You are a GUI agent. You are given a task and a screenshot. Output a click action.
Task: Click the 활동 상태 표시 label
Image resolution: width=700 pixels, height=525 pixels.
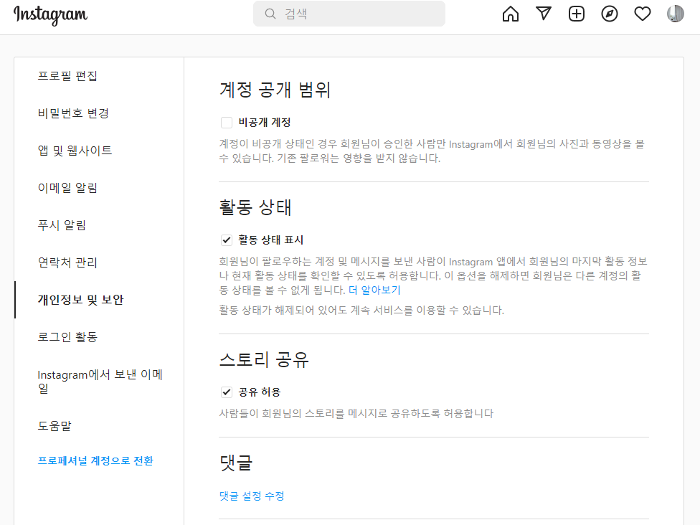point(271,240)
